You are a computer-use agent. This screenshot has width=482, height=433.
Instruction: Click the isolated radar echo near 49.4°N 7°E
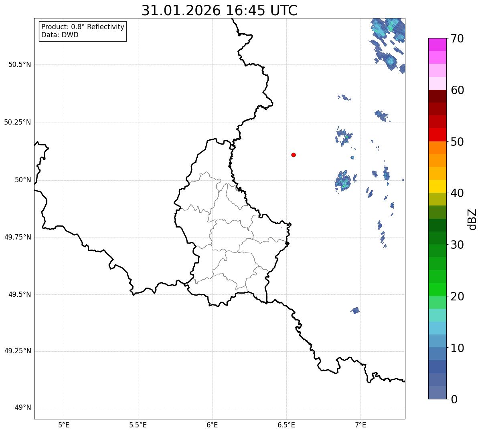click(x=355, y=310)
